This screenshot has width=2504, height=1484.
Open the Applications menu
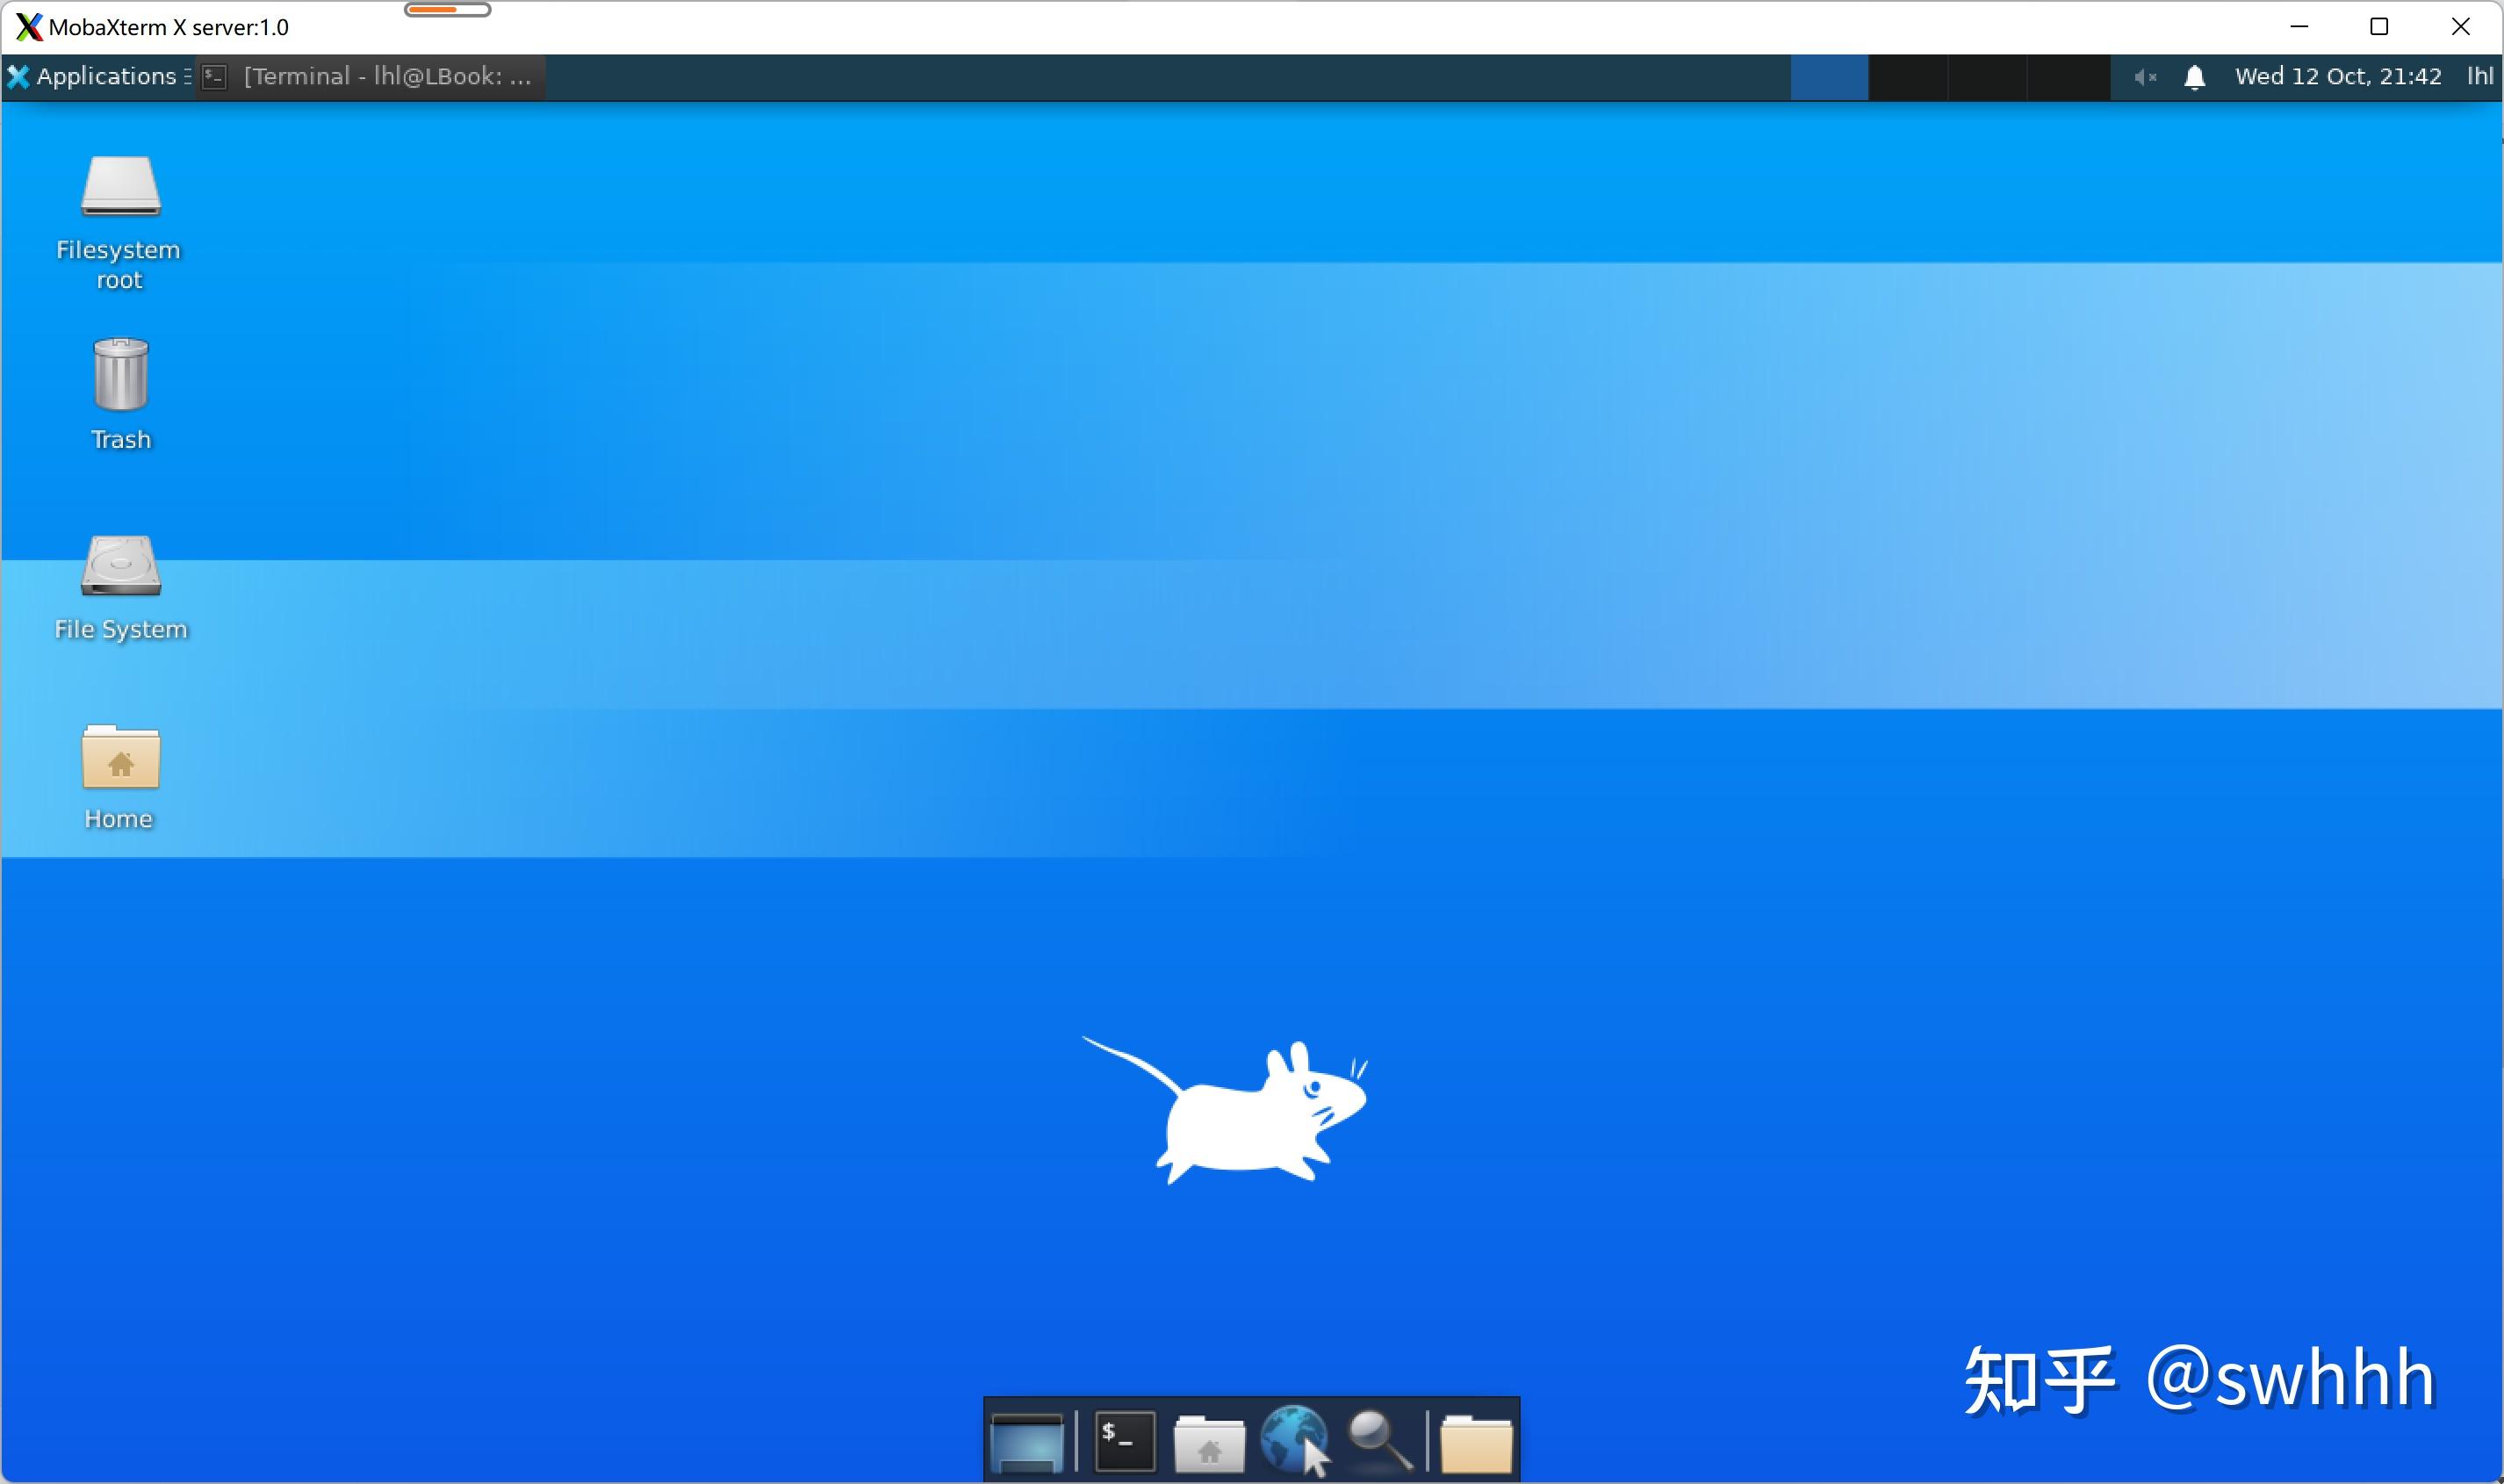click(x=104, y=76)
